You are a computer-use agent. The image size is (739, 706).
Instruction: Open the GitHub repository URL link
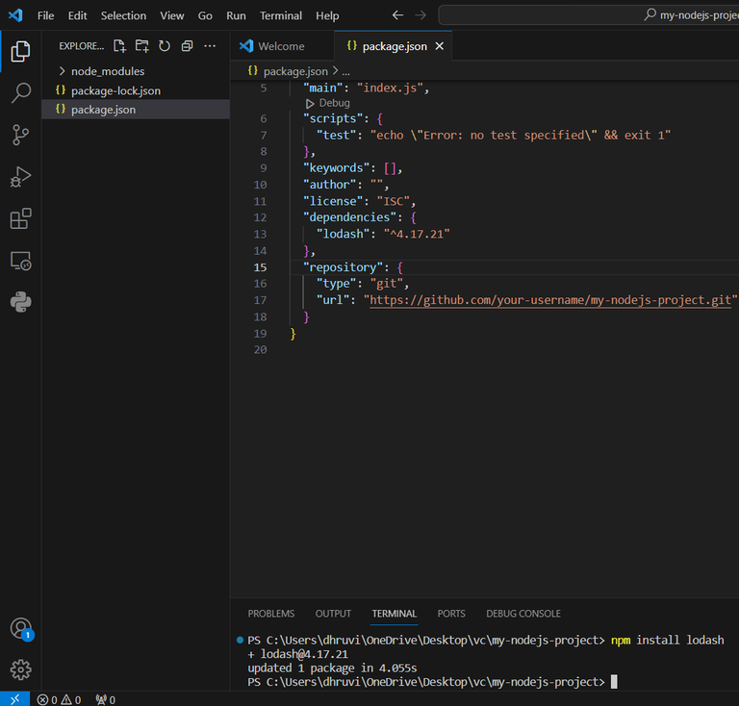550,300
